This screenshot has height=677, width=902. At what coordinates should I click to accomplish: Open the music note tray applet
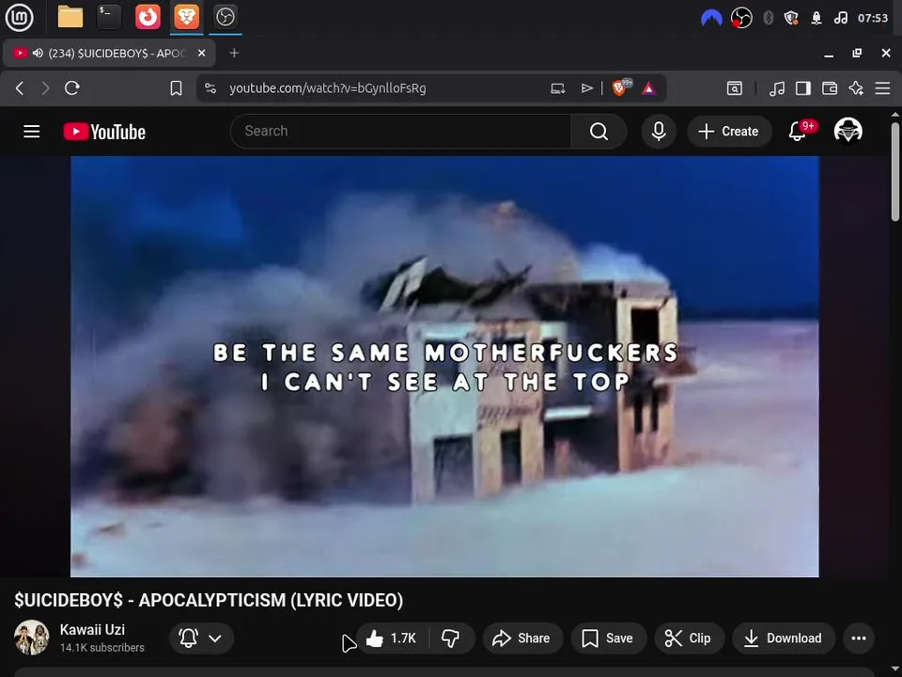[x=840, y=19]
